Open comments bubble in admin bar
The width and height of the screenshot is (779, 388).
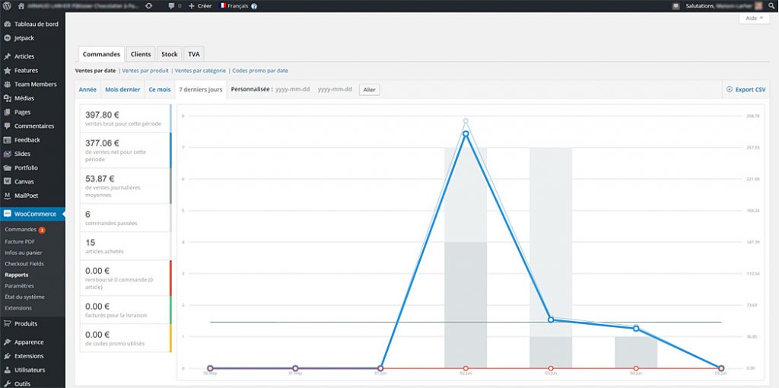(171, 6)
